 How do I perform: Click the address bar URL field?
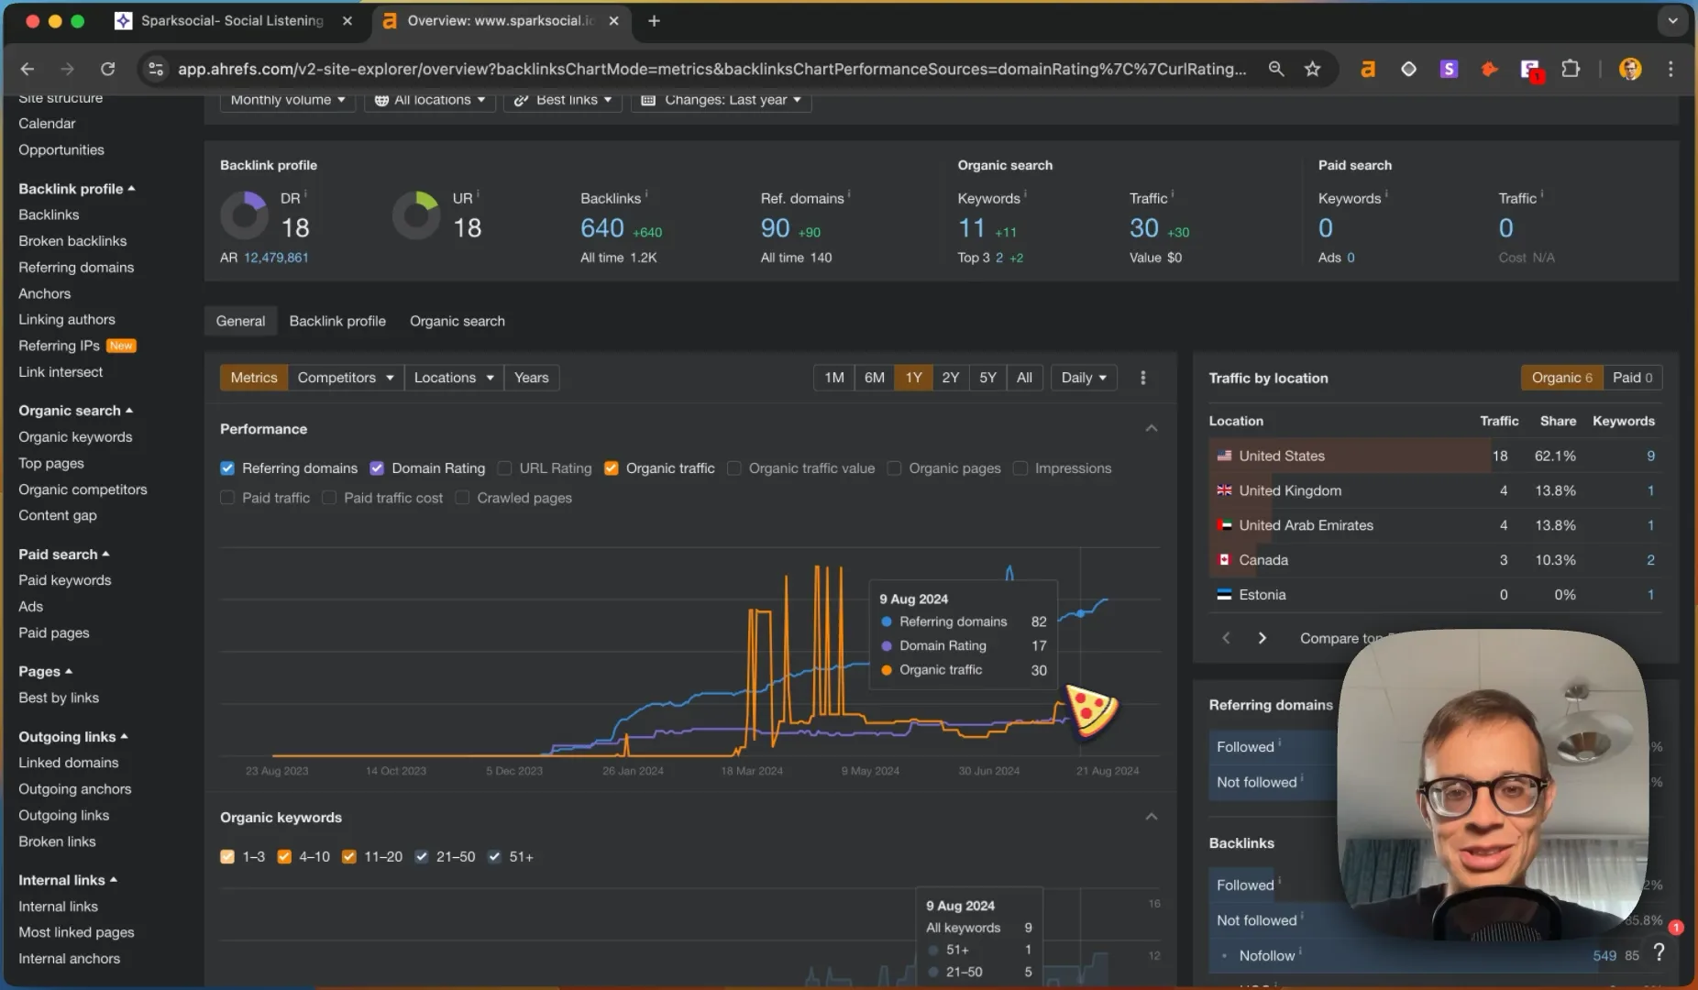711,69
